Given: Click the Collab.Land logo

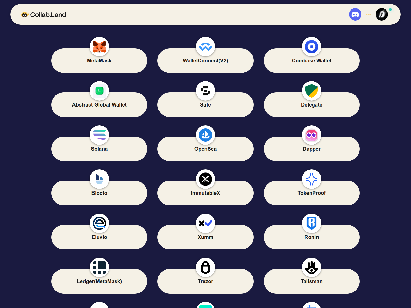Looking at the screenshot, I should pos(44,14).
